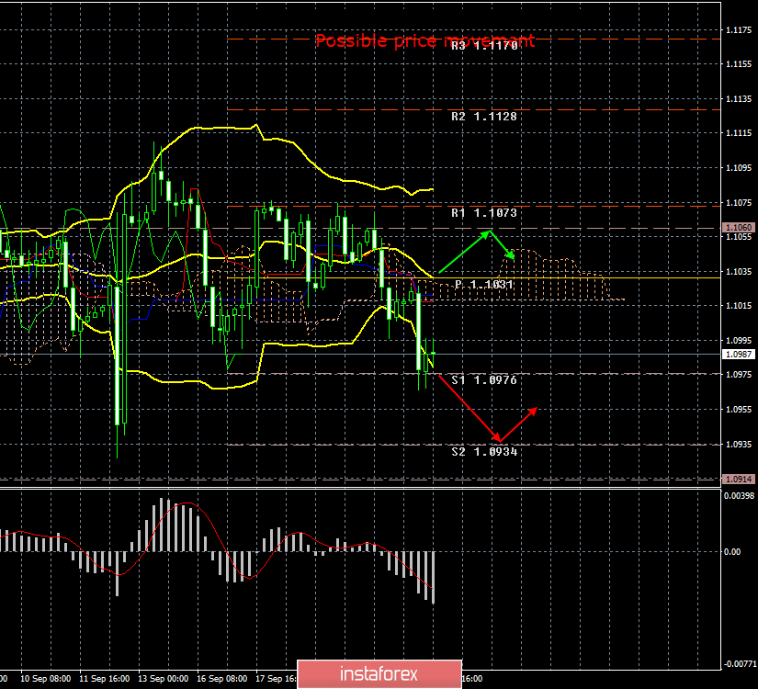Click the R2 1.1128 resistance label
758x689 pixels.
click(x=484, y=117)
